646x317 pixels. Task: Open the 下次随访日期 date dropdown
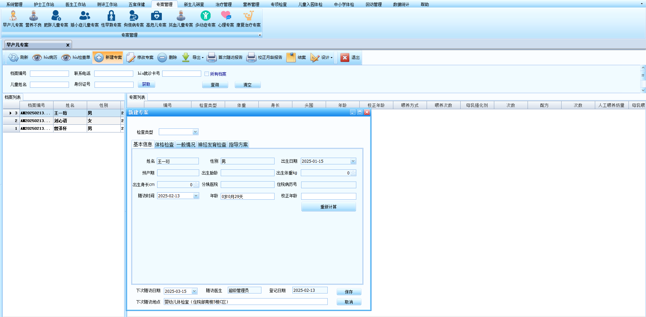point(194,291)
